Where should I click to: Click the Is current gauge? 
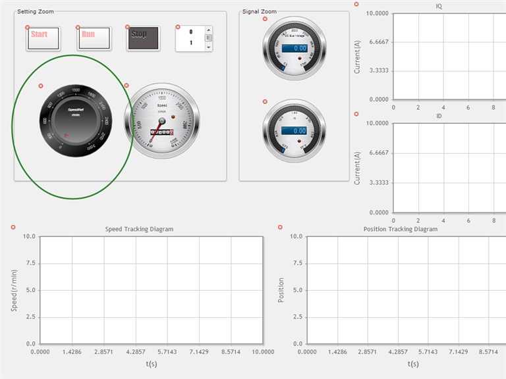tap(294, 131)
